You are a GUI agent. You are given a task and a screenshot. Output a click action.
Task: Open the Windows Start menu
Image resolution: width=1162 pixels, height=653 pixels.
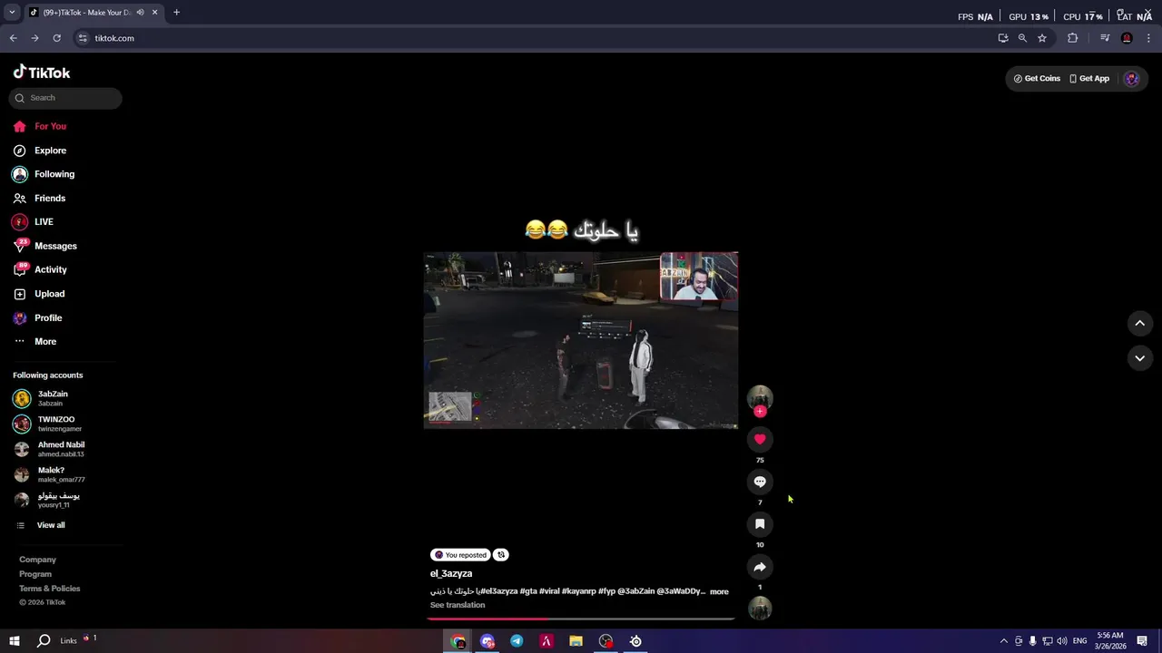tap(15, 640)
